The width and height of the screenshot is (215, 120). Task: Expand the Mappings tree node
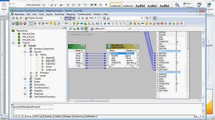pos(25,94)
